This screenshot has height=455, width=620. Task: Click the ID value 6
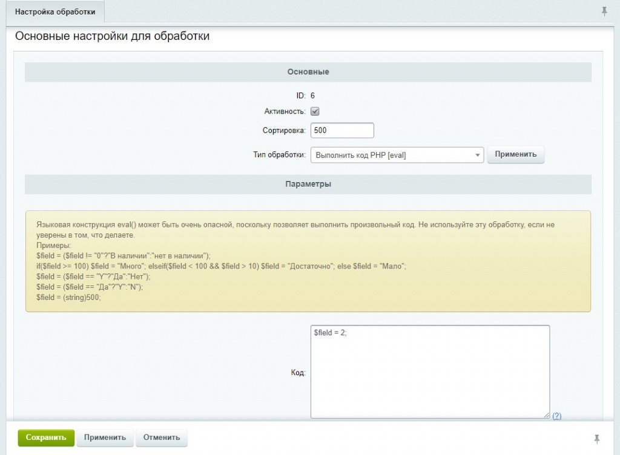coord(313,96)
